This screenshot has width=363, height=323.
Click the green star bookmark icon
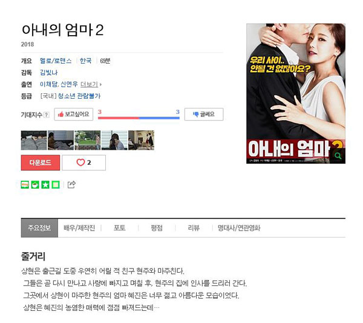[x=45, y=185]
